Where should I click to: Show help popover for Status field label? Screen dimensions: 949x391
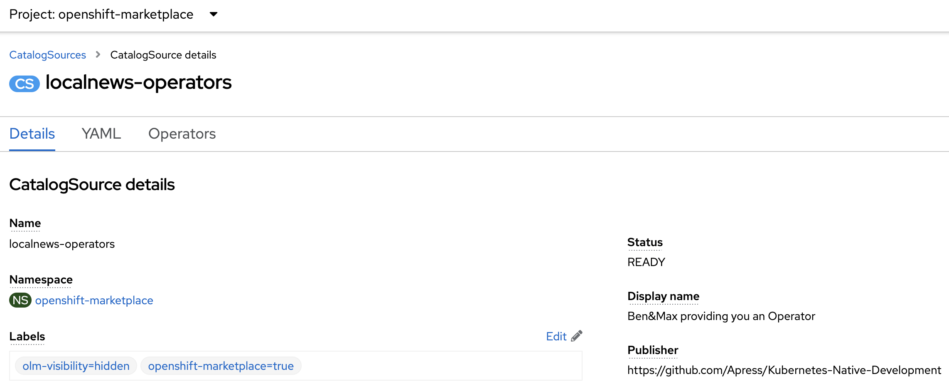click(645, 242)
